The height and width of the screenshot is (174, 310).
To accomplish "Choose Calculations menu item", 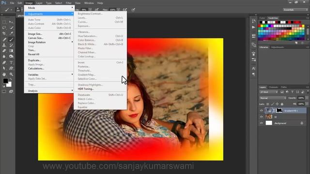I will point(49,69).
